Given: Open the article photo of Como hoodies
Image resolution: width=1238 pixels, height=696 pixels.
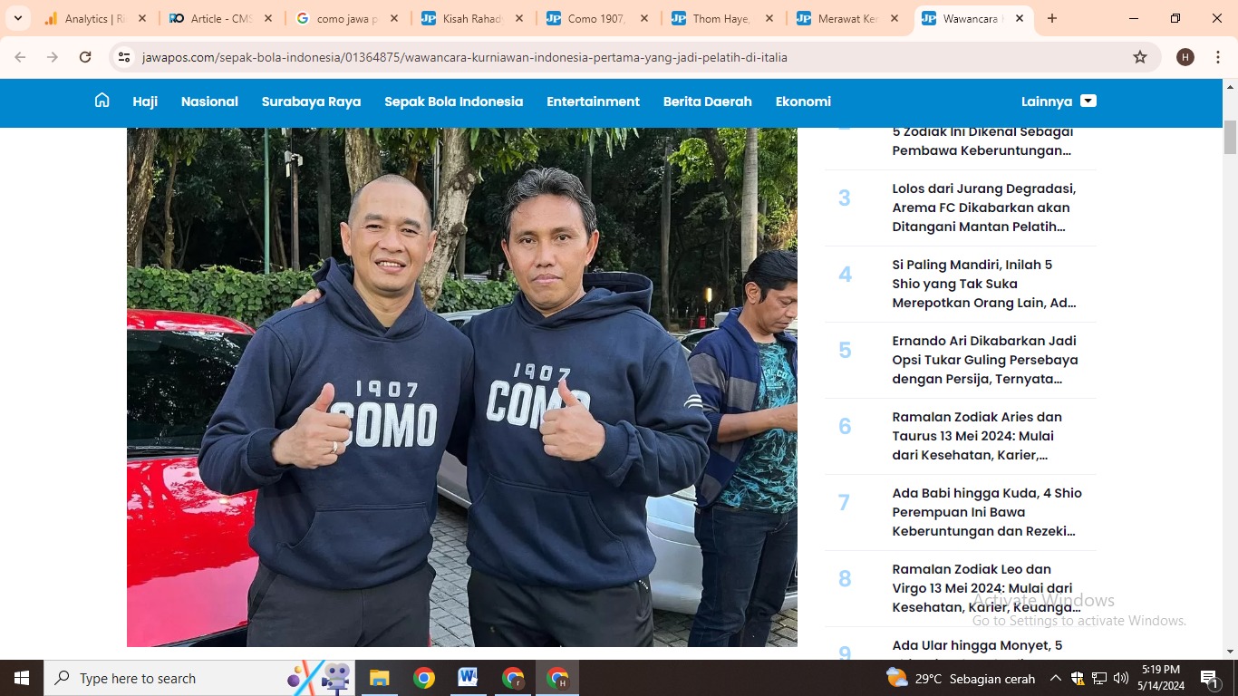Looking at the screenshot, I should tap(462, 387).
